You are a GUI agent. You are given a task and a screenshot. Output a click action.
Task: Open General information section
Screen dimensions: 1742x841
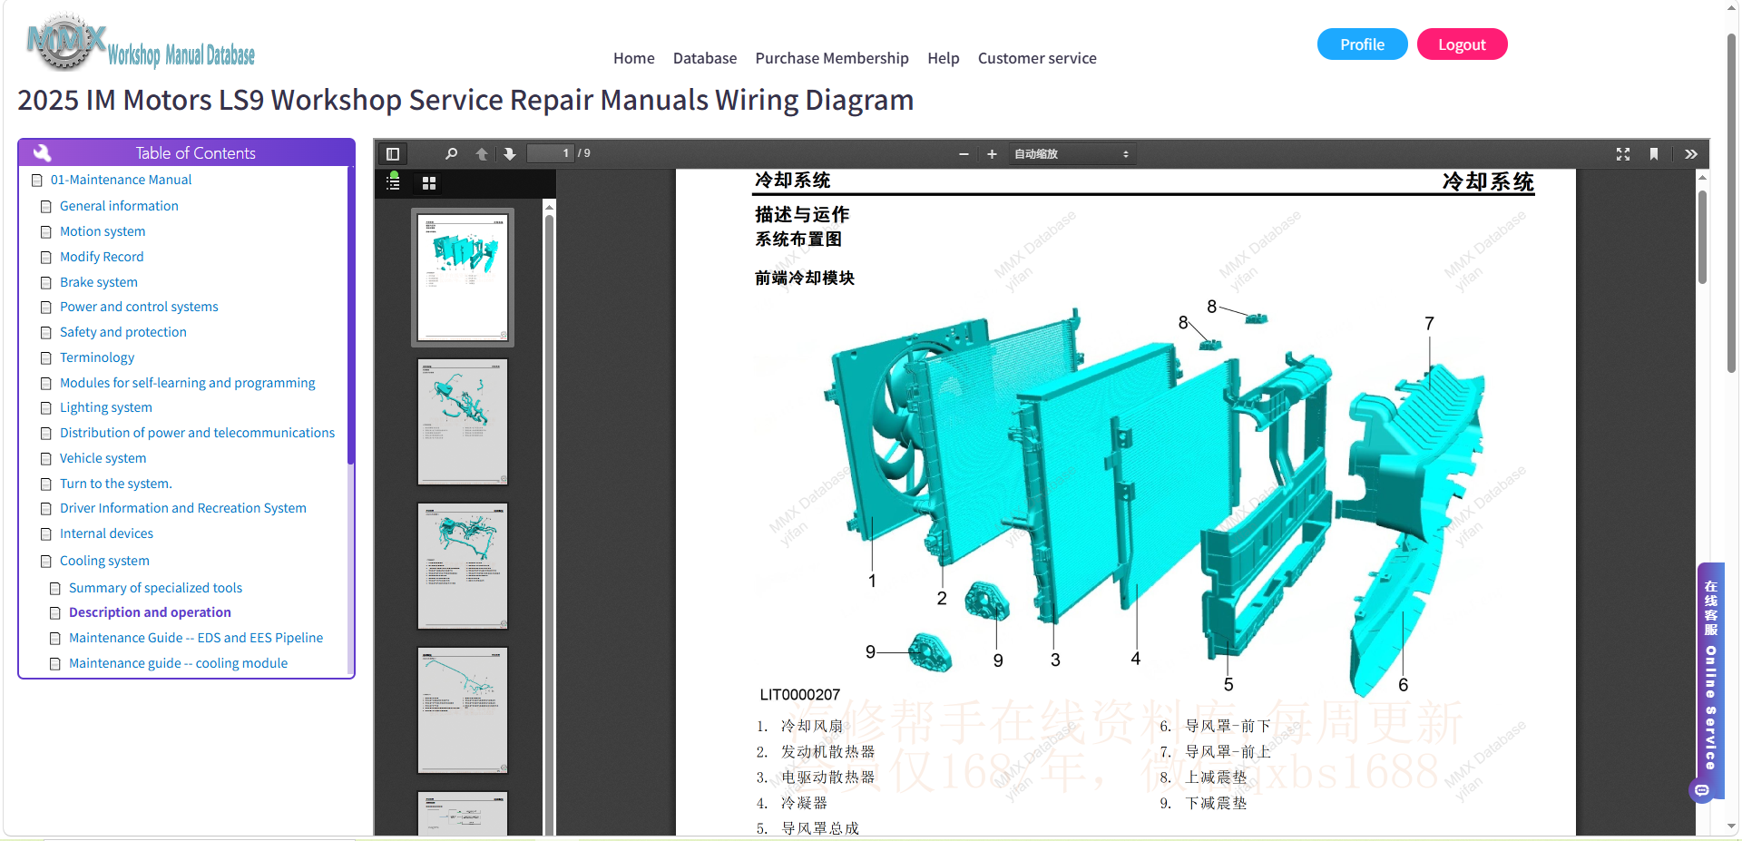(119, 206)
